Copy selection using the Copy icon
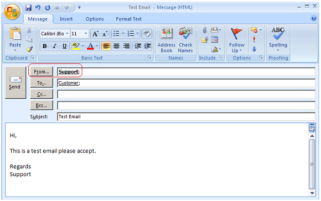321x201 pixels. pos(29,40)
